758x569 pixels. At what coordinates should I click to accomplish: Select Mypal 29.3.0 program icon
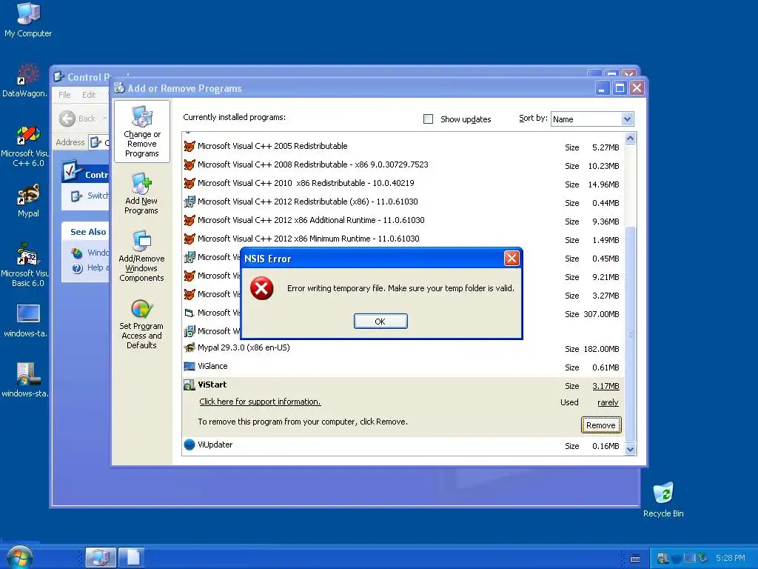(x=189, y=348)
